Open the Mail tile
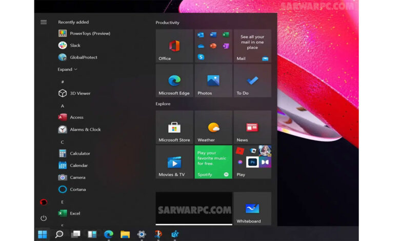Image resolution: width=400 pixels, height=241 pixels. pyautogui.click(x=252, y=46)
